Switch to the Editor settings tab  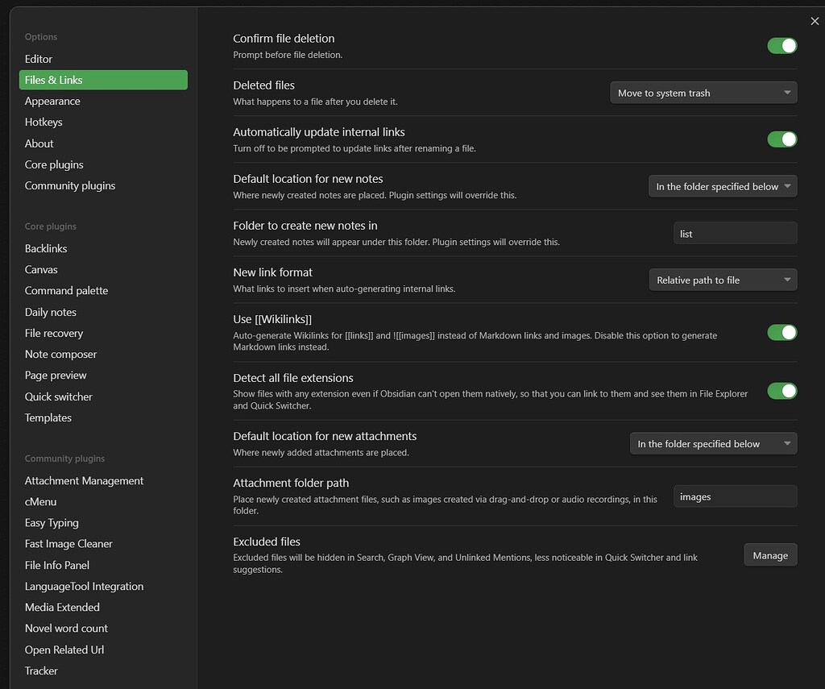pyautogui.click(x=38, y=58)
